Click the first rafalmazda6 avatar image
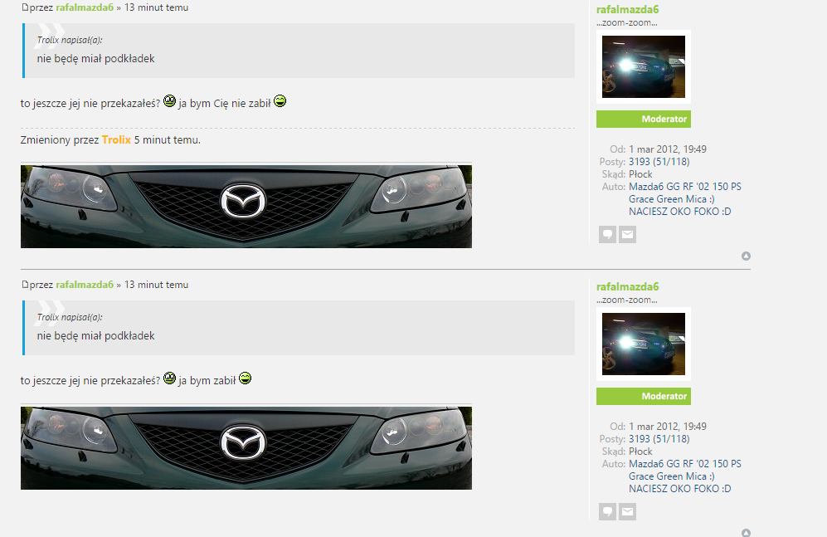This screenshot has height=537, width=827. (x=643, y=66)
